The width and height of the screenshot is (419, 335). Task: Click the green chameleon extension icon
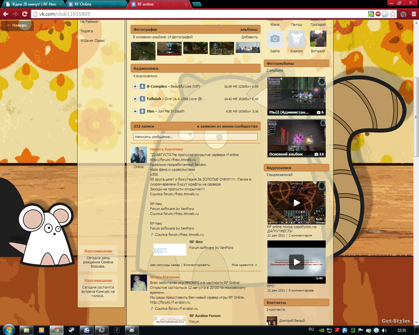pyautogui.click(x=371, y=14)
